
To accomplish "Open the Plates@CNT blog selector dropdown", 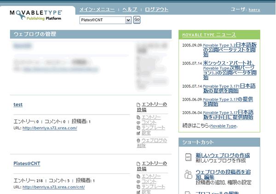I will pyautogui.click(x=105, y=20).
